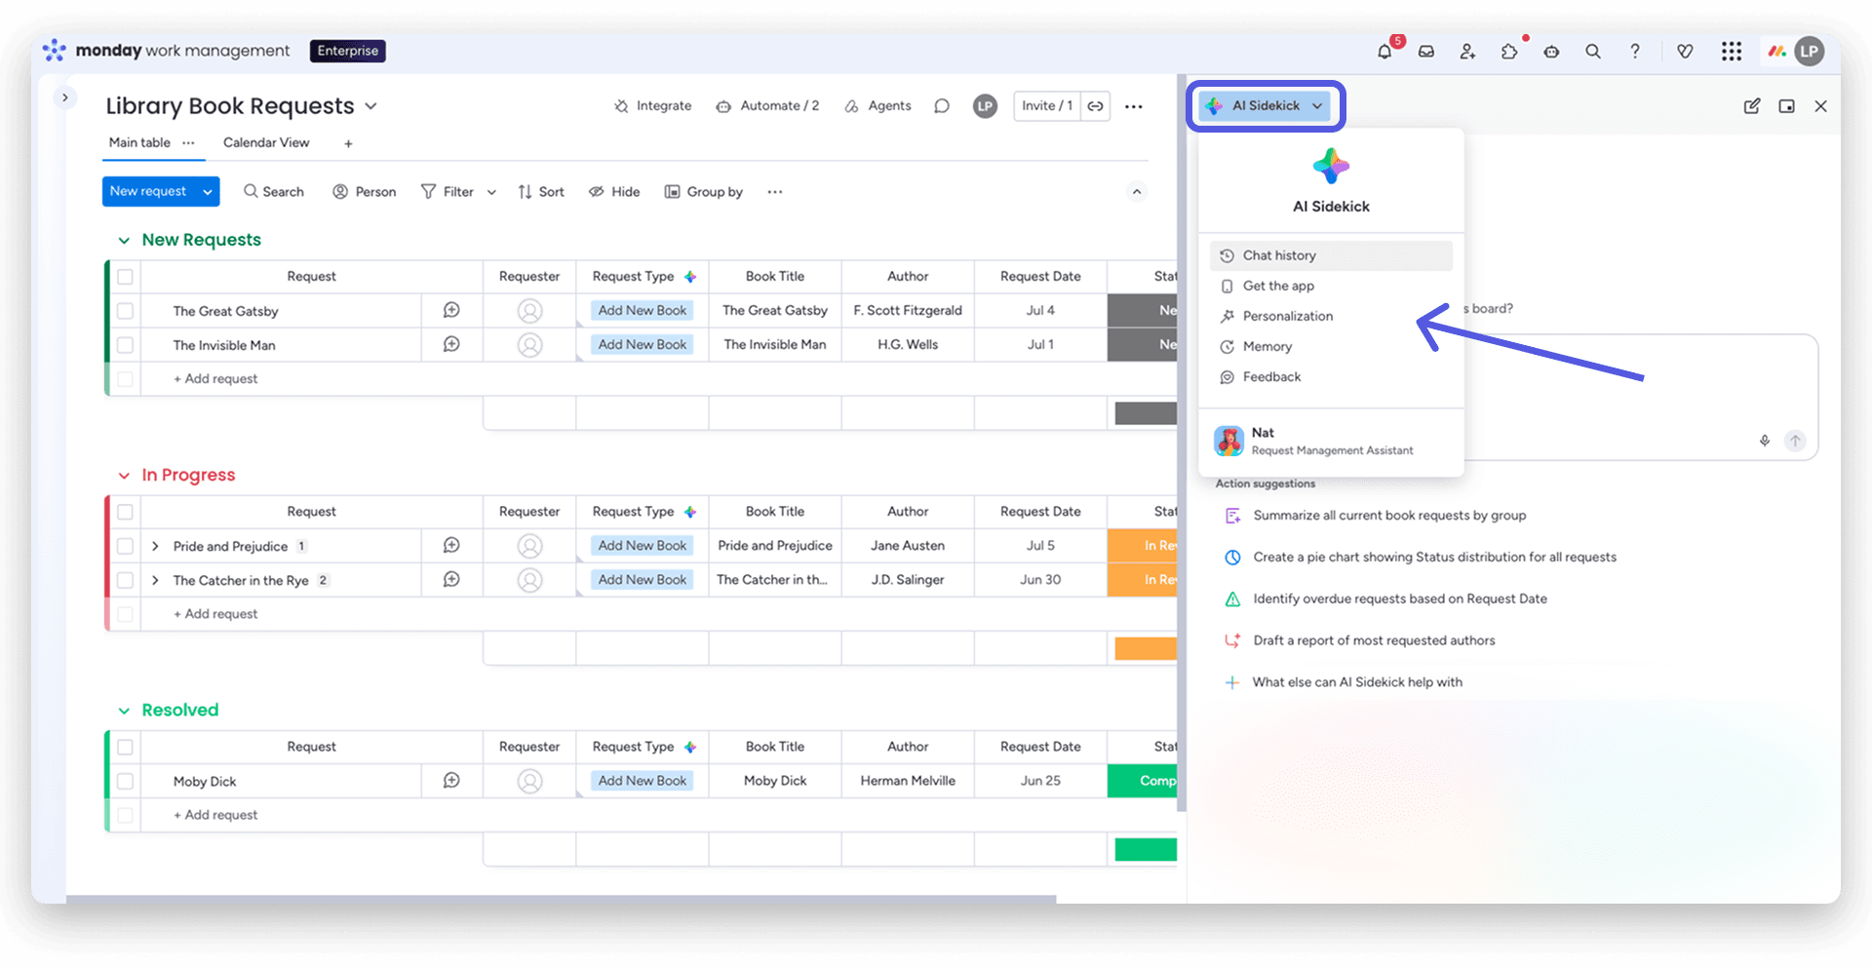This screenshot has width=1872, height=967.
Task: Open conversation for The Invisible Man row
Action: click(451, 344)
